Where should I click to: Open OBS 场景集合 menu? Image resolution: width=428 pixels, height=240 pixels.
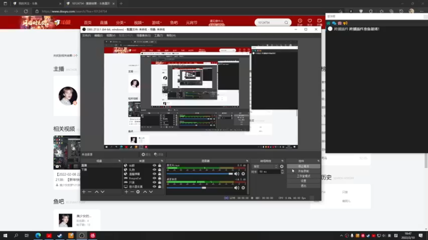[143, 35]
